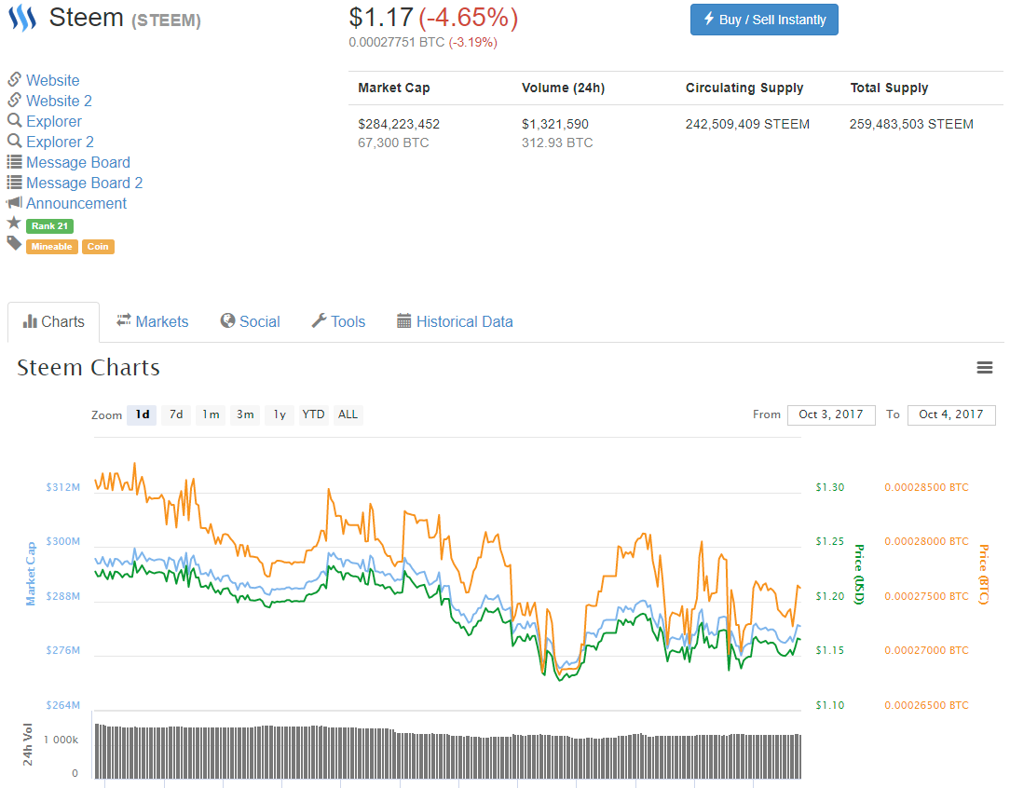Visit the Message Board 2 link
This screenshot has height=788, width=1010.
85,183
